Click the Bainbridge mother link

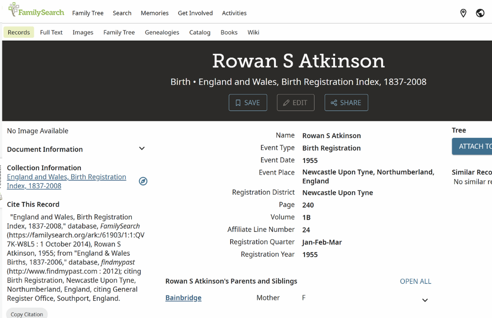click(183, 297)
